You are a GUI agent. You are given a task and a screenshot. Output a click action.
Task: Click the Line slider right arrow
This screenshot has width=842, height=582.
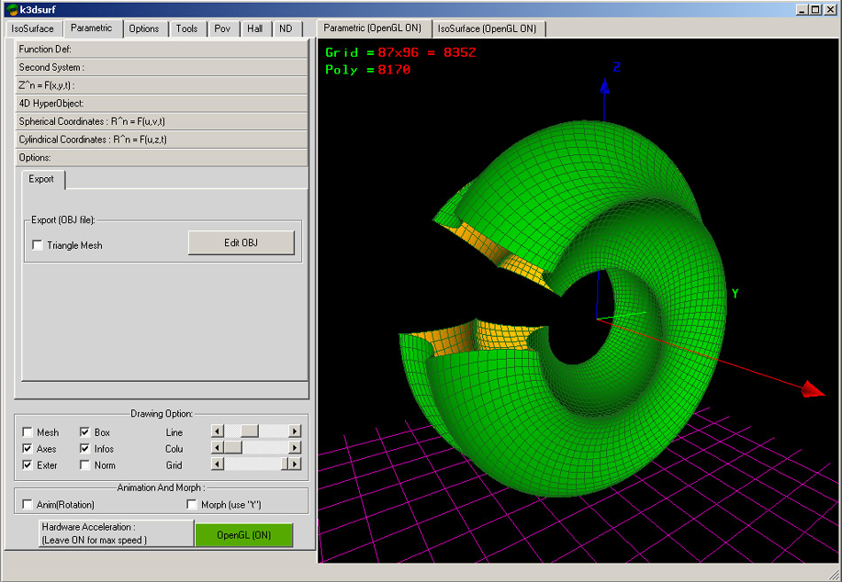[294, 431]
